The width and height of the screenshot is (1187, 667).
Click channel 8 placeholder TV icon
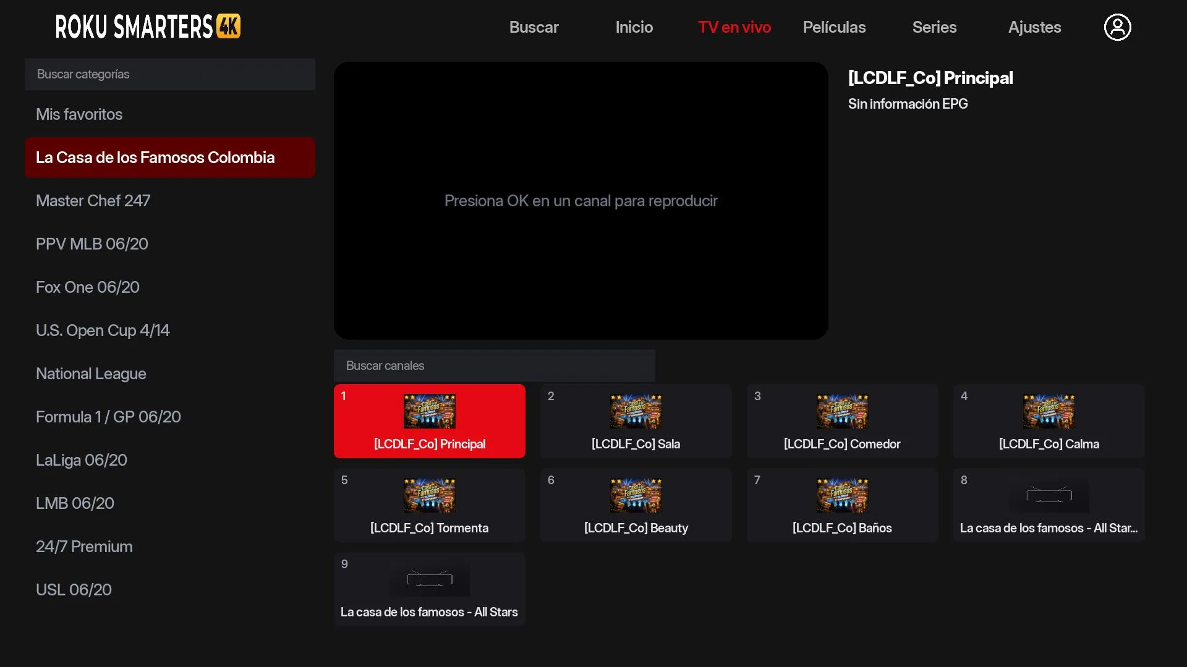tap(1049, 495)
